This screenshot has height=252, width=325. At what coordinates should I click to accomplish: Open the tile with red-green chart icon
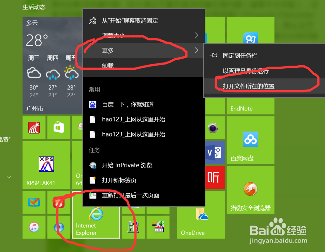[158, 227]
